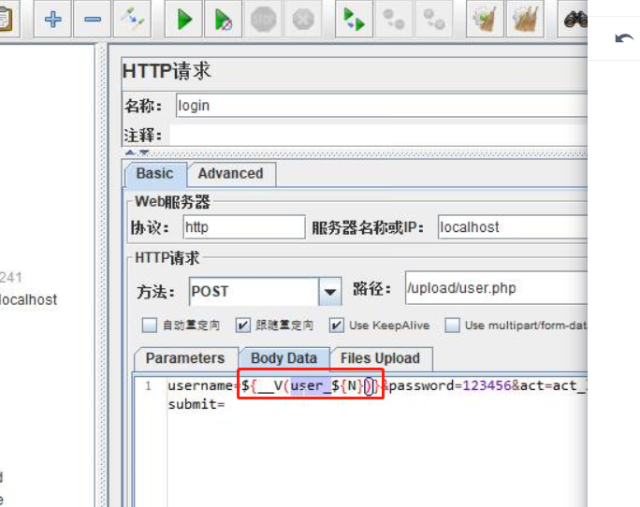The width and height of the screenshot is (640, 507).
Task: Select the Files Upload tab
Action: click(x=380, y=358)
